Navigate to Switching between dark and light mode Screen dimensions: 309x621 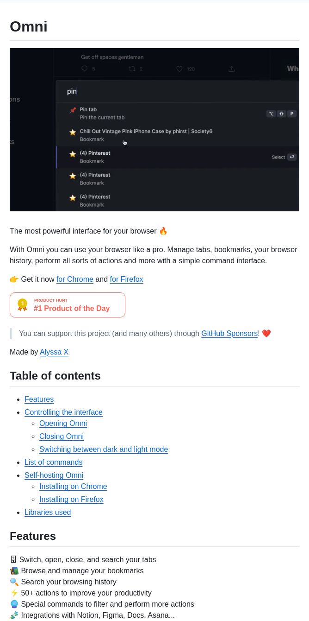pyautogui.click(x=104, y=449)
